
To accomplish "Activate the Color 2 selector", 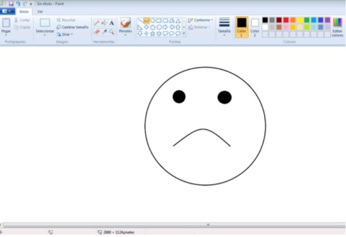I will (x=255, y=27).
